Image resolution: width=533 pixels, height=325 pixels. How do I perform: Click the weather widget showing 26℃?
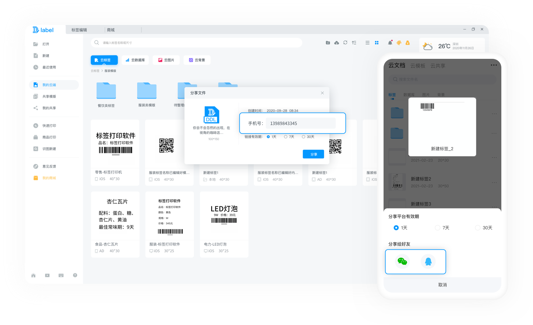coord(452,46)
